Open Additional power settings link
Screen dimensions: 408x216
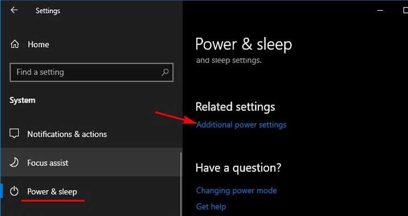[x=241, y=125]
